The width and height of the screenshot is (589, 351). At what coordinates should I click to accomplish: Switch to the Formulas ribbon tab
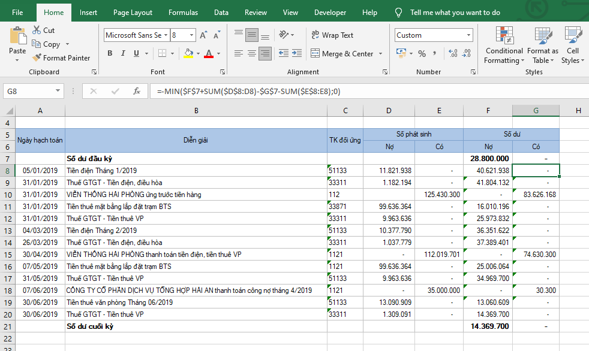pyautogui.click(x=183, y=13)
